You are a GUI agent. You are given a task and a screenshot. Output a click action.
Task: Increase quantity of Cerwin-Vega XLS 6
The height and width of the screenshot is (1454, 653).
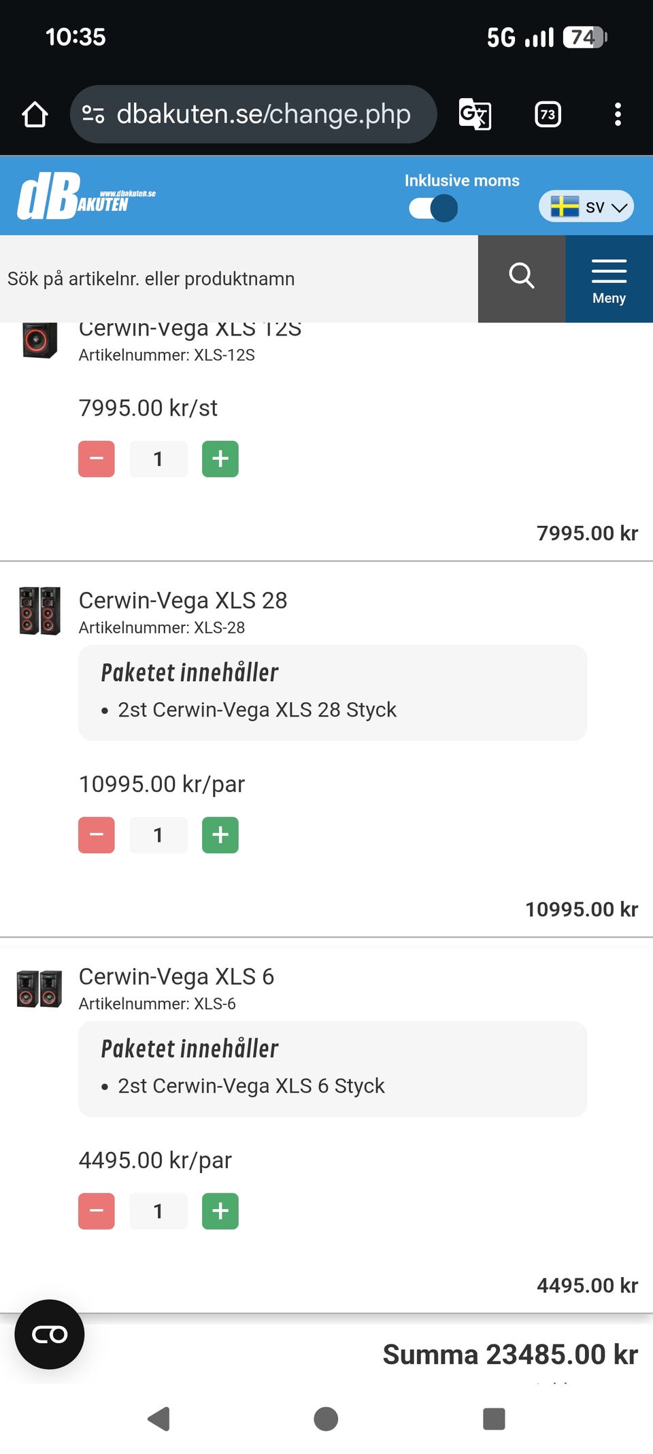click(x=220, y=1211)
